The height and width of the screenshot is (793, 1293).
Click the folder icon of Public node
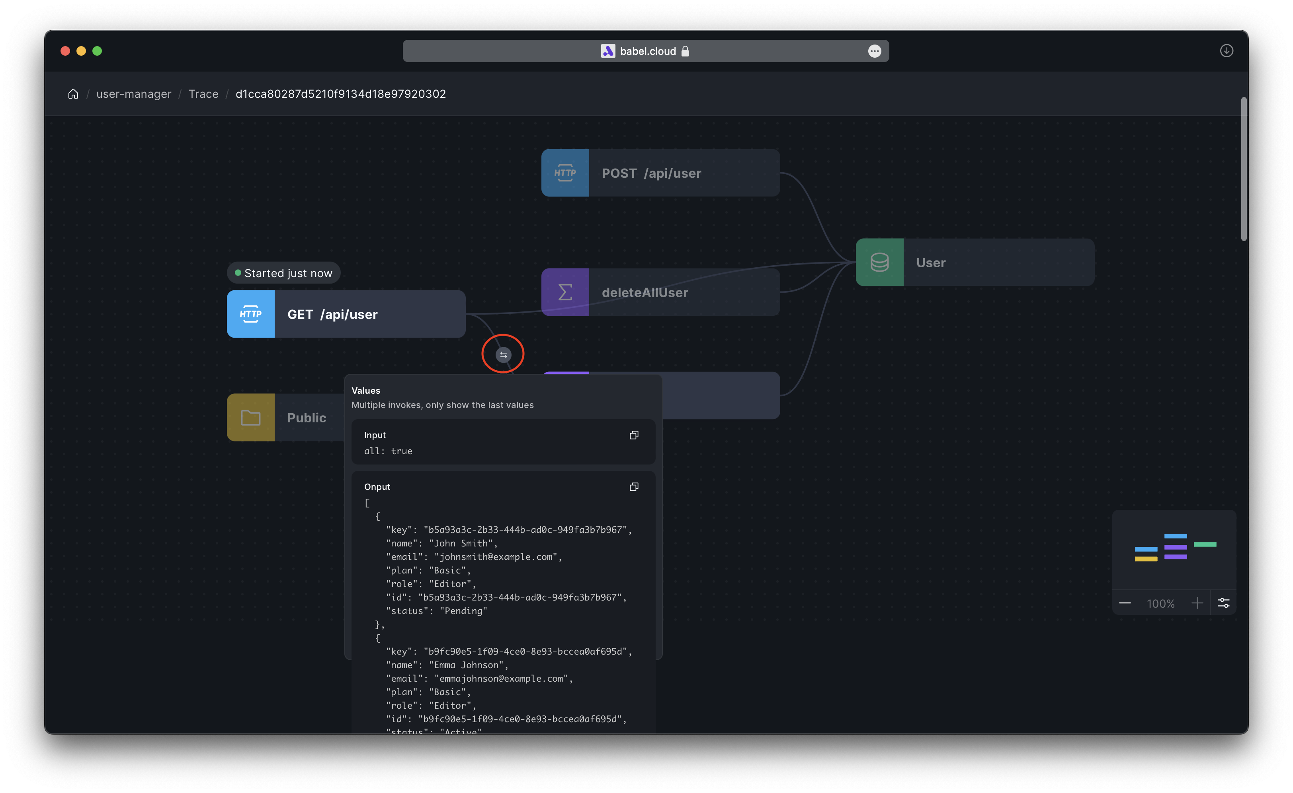[250, 418]
